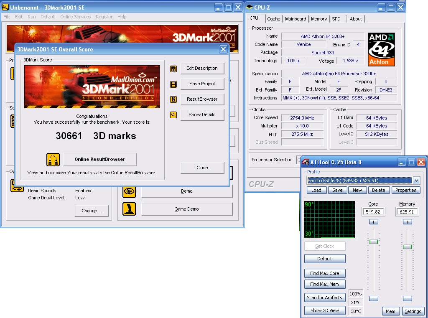Click the Show Details magnifier icon
This screenshot has width=428, height=318.
(x=173, y=115)
